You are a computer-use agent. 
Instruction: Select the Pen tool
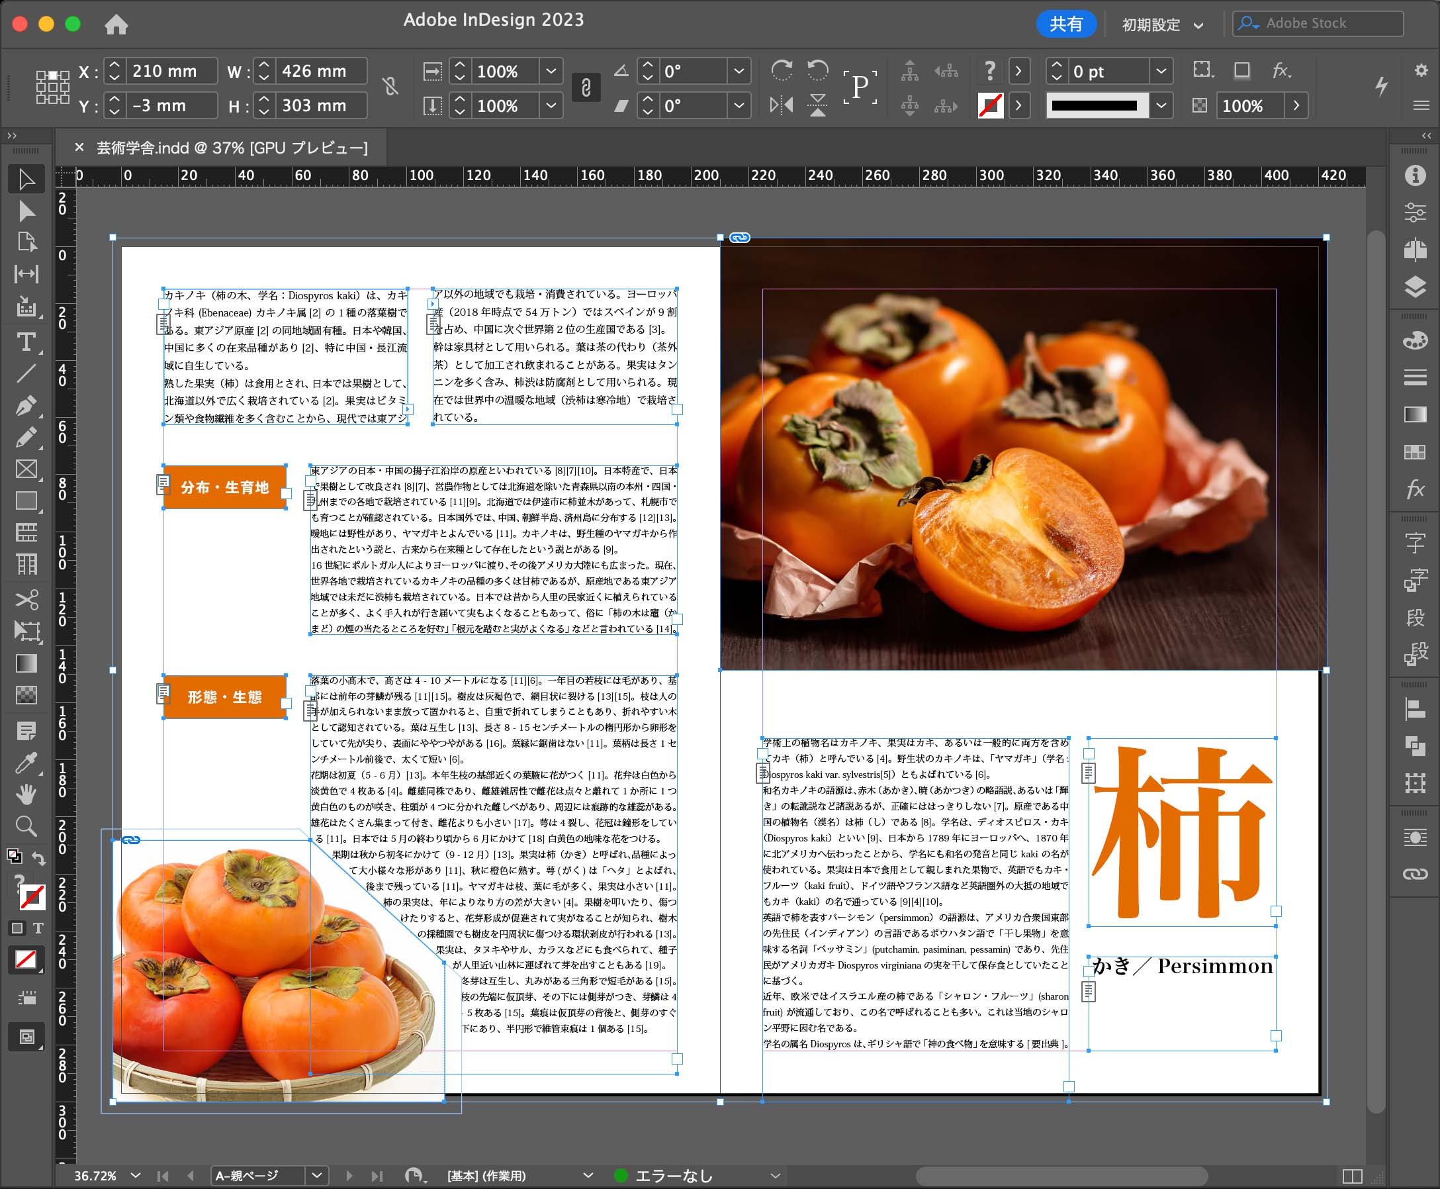(x=26, y=405)
